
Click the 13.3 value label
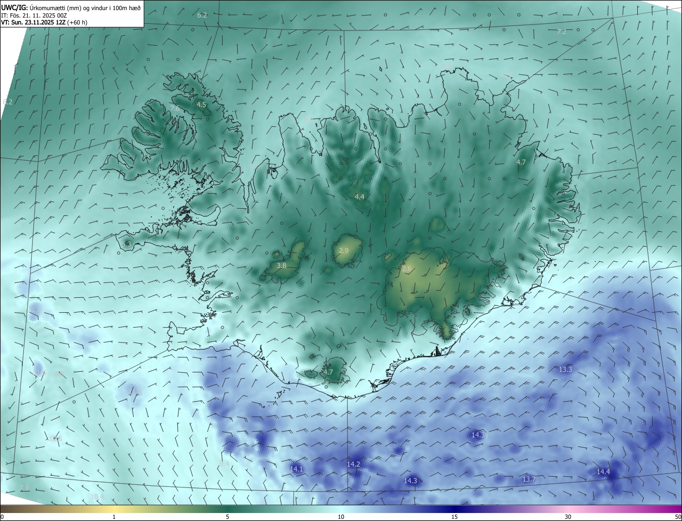coord(565,370)
